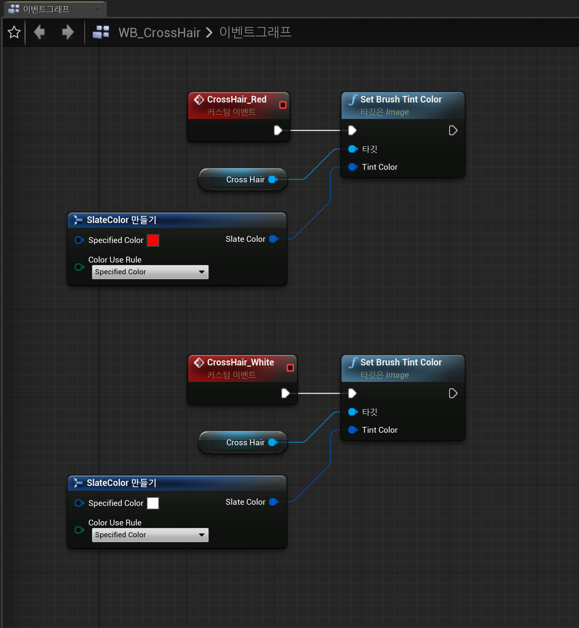Click the Tint Color pin of upper Set Brush node
This screenshot has width=579, height=628.
[x=353, y=167]
